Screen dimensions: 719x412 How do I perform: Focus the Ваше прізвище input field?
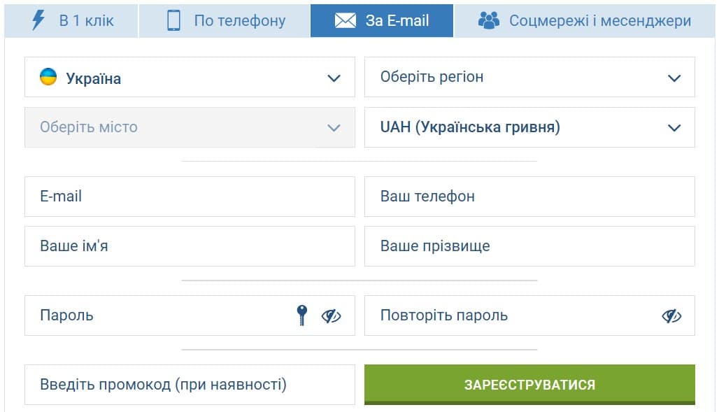529,246
